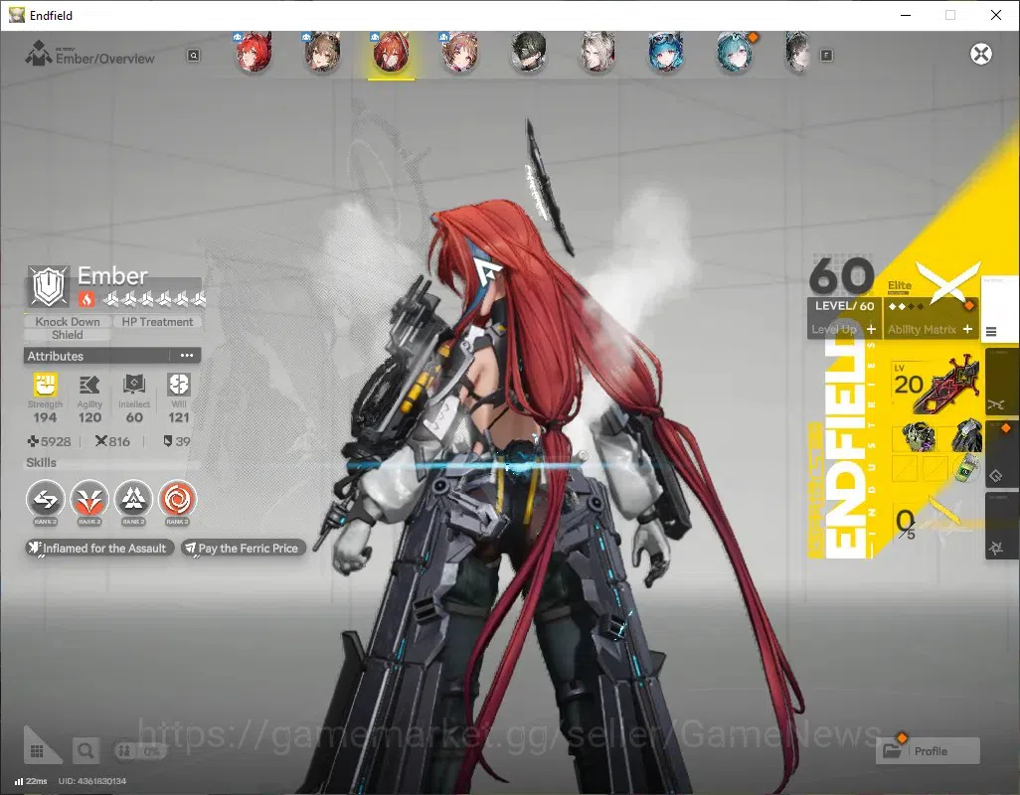1020x795 pixels.
Task: Select the rightmost black-haired character portrait
Action: pos(798,52)
